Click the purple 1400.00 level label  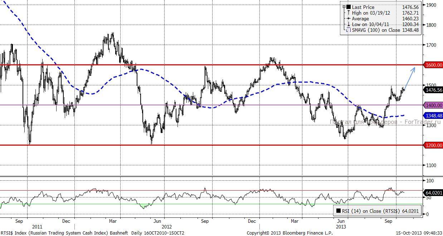433,105
